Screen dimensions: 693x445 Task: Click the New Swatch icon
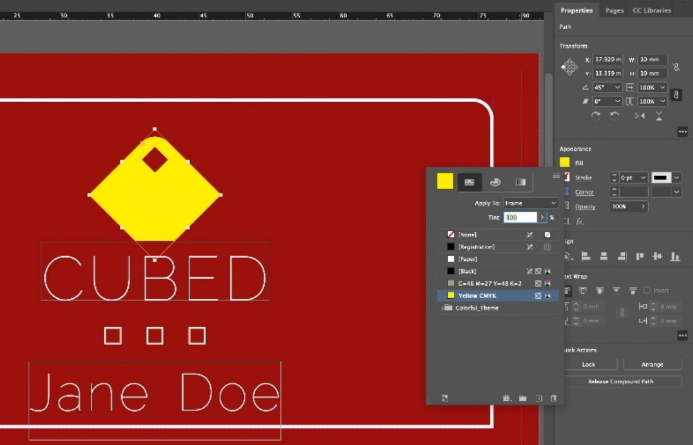539,398
